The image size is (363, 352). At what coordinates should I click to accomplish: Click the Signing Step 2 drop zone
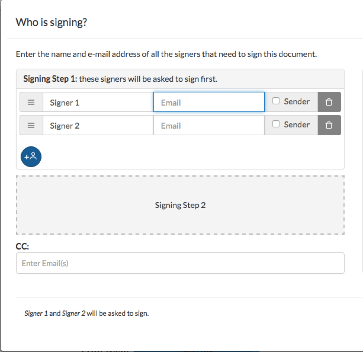180,205
